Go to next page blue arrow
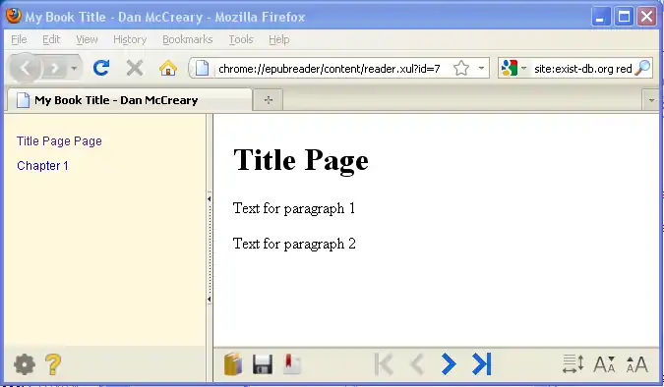The width and height of the screenshot is (664, 387). point(449,363)
